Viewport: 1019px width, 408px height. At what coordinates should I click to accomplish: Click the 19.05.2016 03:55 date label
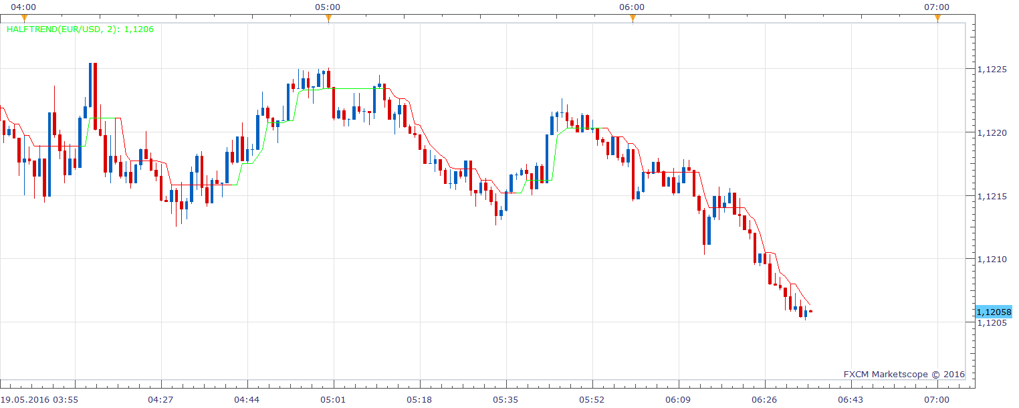click(40, 399)
